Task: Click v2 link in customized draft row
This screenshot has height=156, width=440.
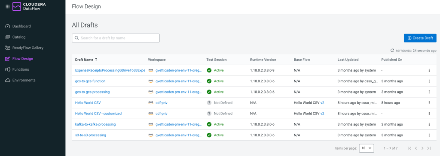Action: tap(322, 114)
